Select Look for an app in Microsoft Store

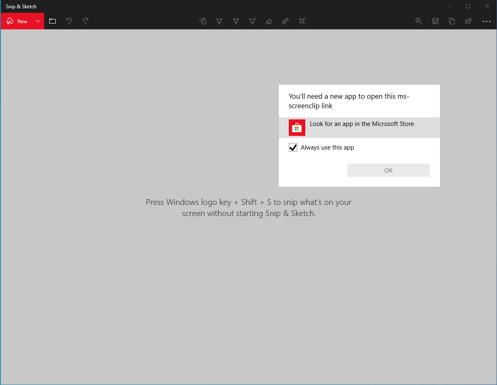[359, 128]
